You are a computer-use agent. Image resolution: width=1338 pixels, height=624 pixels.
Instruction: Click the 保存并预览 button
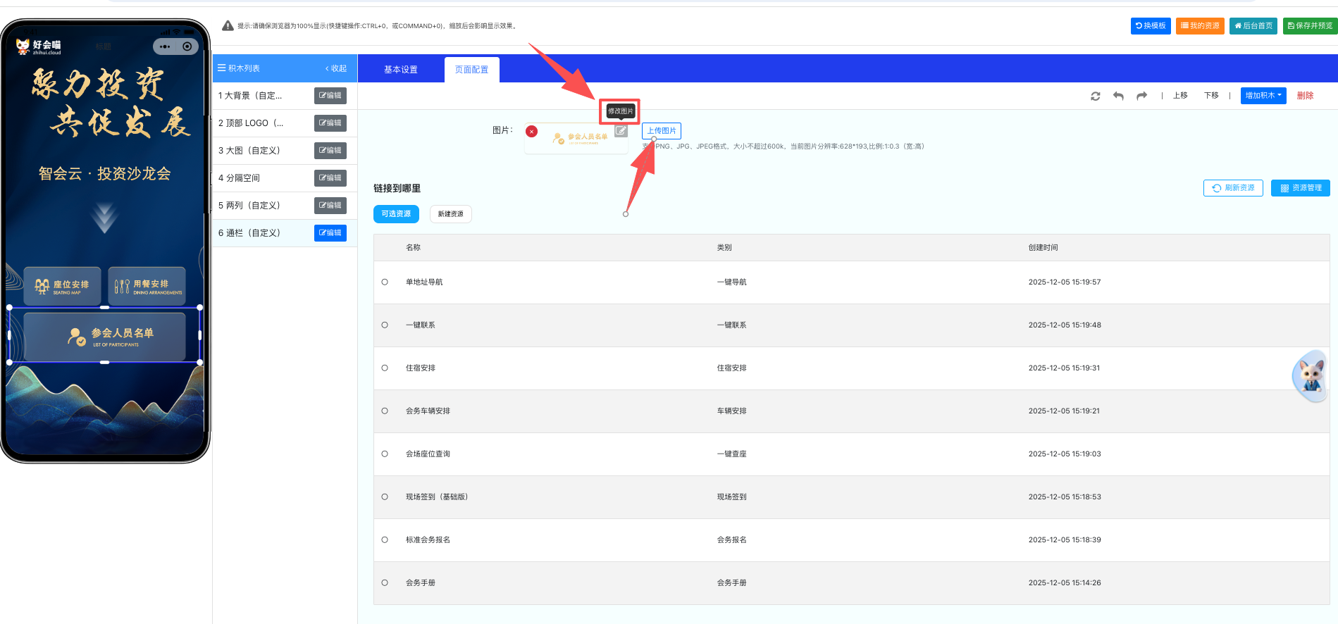coord(1310,26)
